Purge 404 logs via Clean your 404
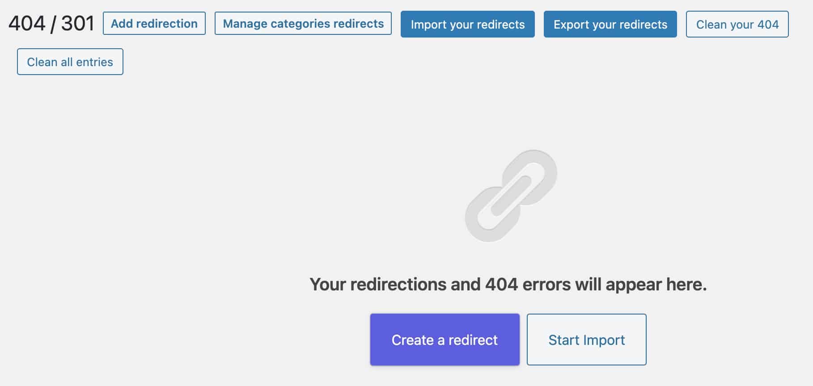This screenshot has width=813, height=386. [737, 24]
